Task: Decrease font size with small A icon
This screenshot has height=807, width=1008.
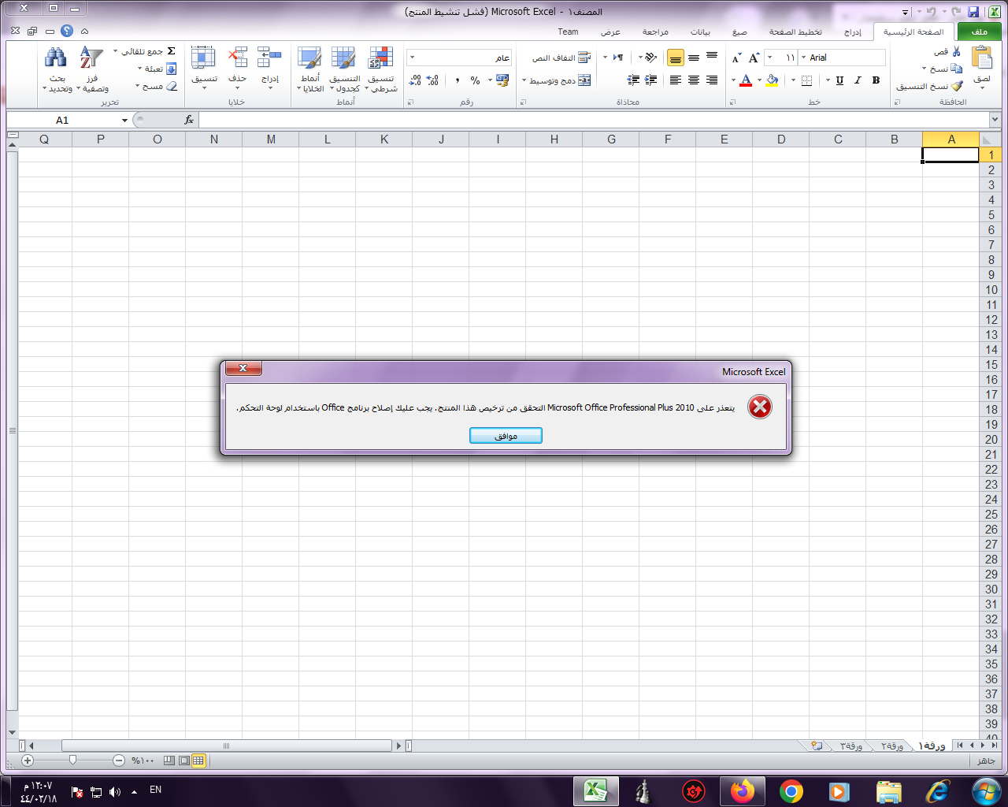Action: coord(736,58)
